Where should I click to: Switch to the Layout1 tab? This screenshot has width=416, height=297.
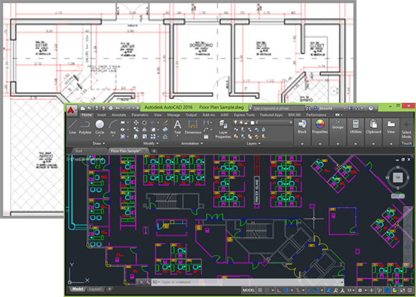(94, 289)
